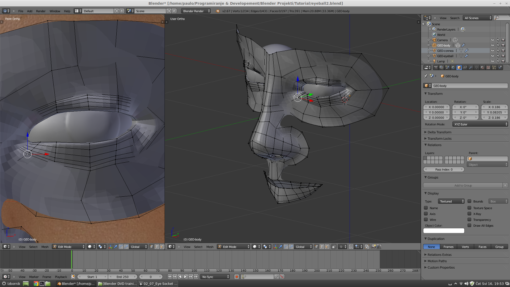Enable the Wire display checkbox
The width and height of the screenshot is (510, 287).
(x=426, y=220)
